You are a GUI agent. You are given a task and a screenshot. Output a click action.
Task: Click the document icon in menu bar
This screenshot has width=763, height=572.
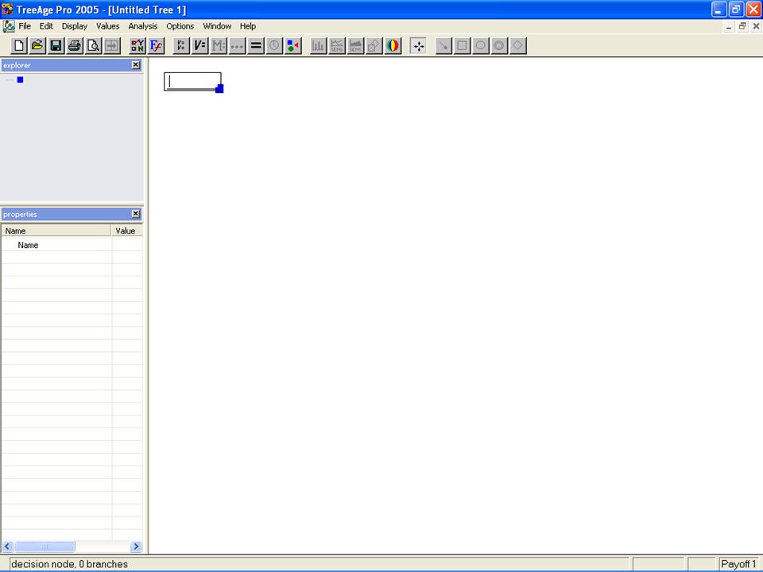pos(9,26)
